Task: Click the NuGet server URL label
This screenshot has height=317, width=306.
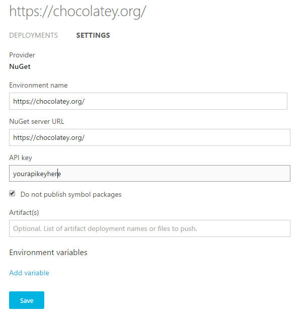Action: pos(37,121)
